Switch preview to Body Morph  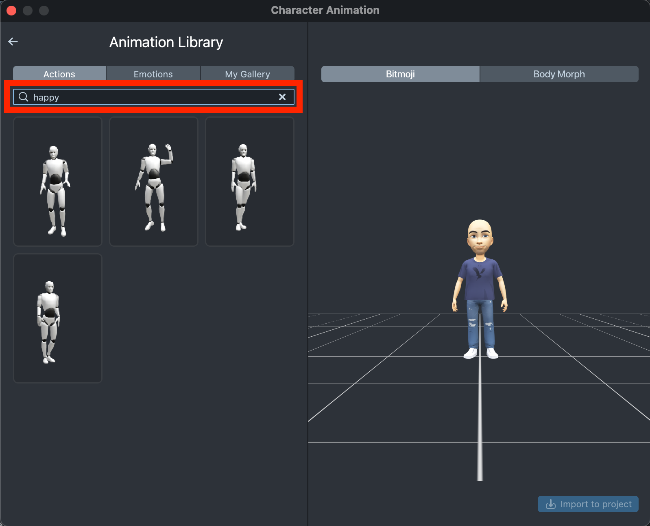(559, 74)
